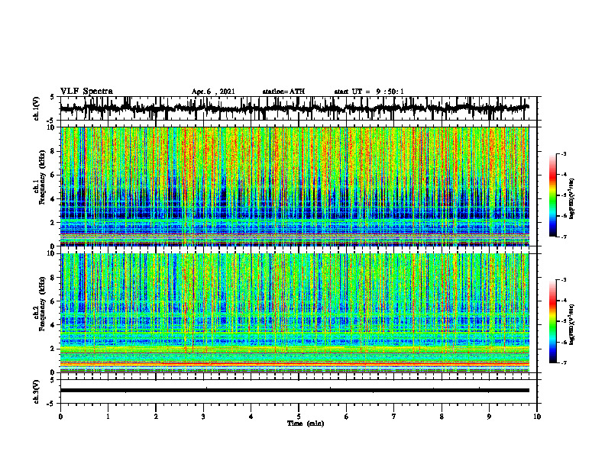The image size is (605, 467).
Task: Click the ch.1 voltage waveform trace
Action: [x=294, y=108]
